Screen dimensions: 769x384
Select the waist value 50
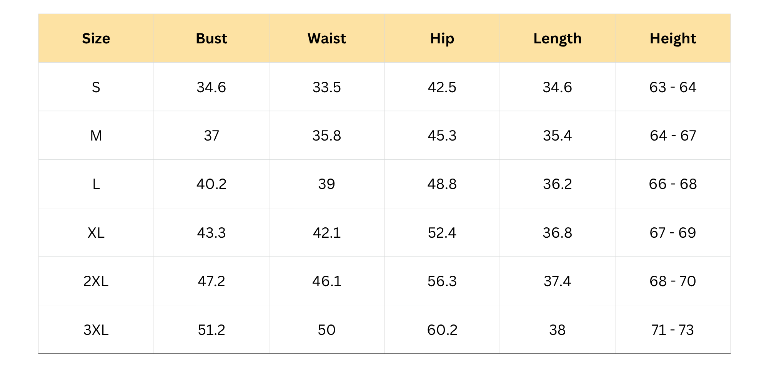click(x=327, y=330)
